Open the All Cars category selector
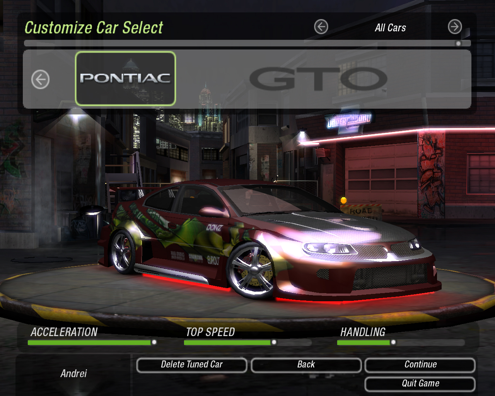The image size is (495, 396). (x=390, y=28)
